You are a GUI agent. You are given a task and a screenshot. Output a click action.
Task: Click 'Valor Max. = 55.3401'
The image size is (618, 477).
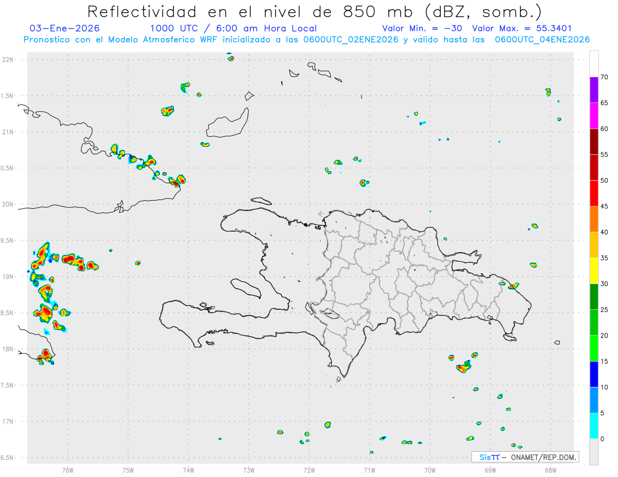522,28
